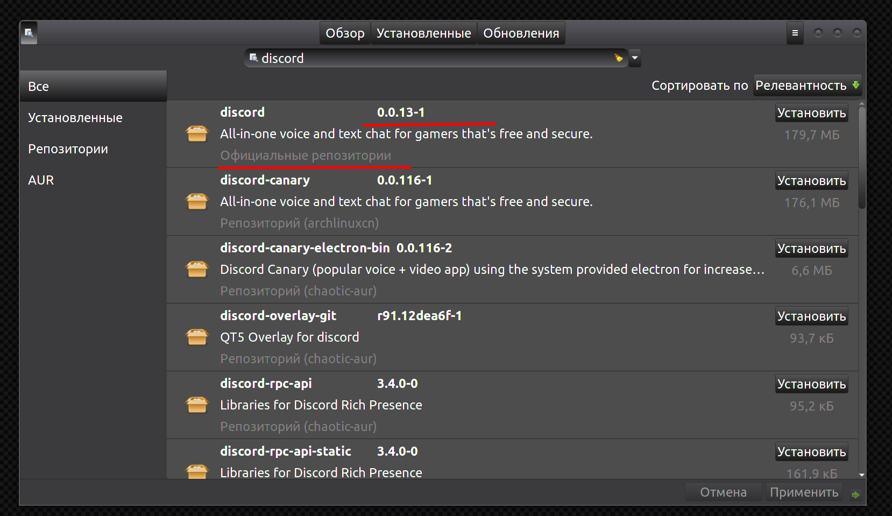
Task: Click the discord package name
Action: click(243, 112)
